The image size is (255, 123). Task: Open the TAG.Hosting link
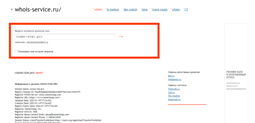[x=174, y=96]
